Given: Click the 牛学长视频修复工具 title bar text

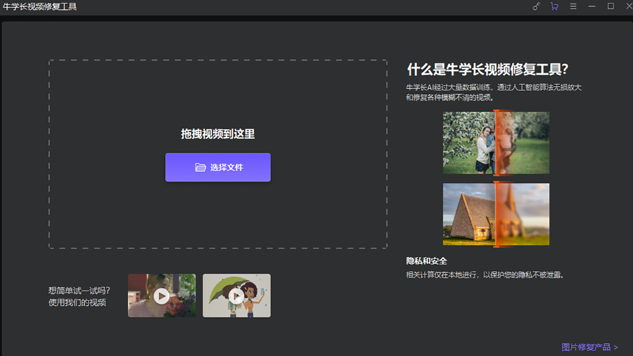Looking at the screenshot, I should pos(40,7).
